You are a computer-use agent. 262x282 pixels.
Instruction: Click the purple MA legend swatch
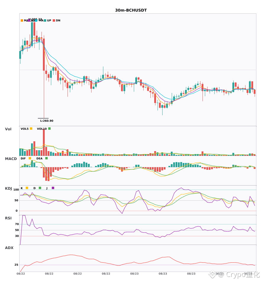pos(29,20)
